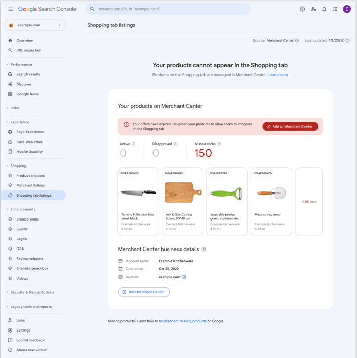Click the Missed clicks help icon
The width and height of the screenshot is (357, 358).
coord(219,144)
